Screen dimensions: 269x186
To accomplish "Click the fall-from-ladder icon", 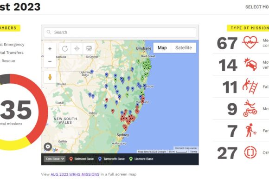I will [x=250, y=86].
